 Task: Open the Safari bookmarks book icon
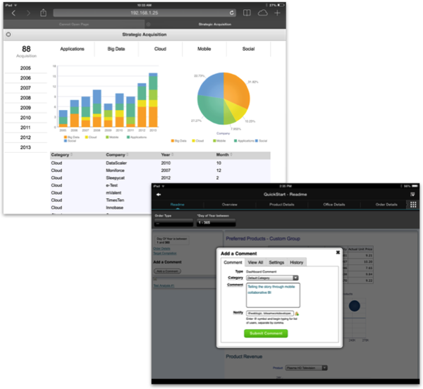pyautogui.click(x=247, y=13)
